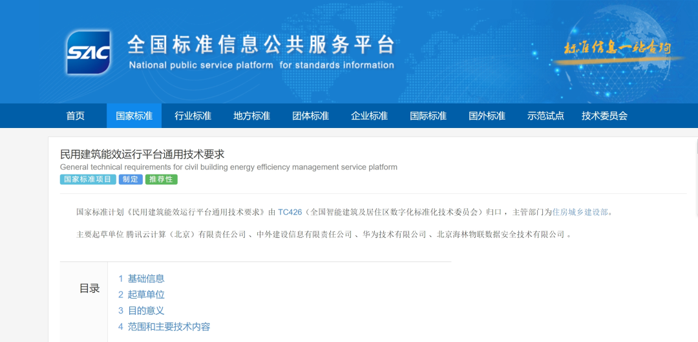This screenshot has height=342, width=698.
Task: Open the 企业标准 navigation item
Action: coord(370,116)
